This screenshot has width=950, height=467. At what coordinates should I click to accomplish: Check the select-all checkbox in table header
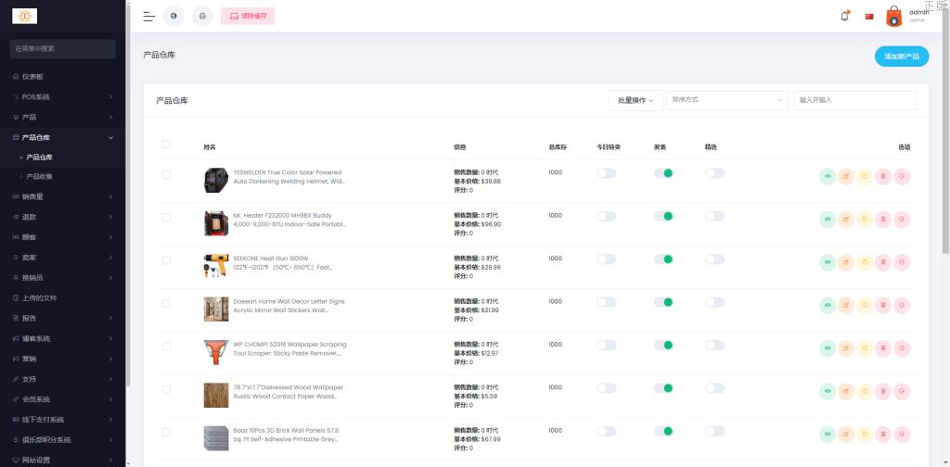(x=166, y=144)
